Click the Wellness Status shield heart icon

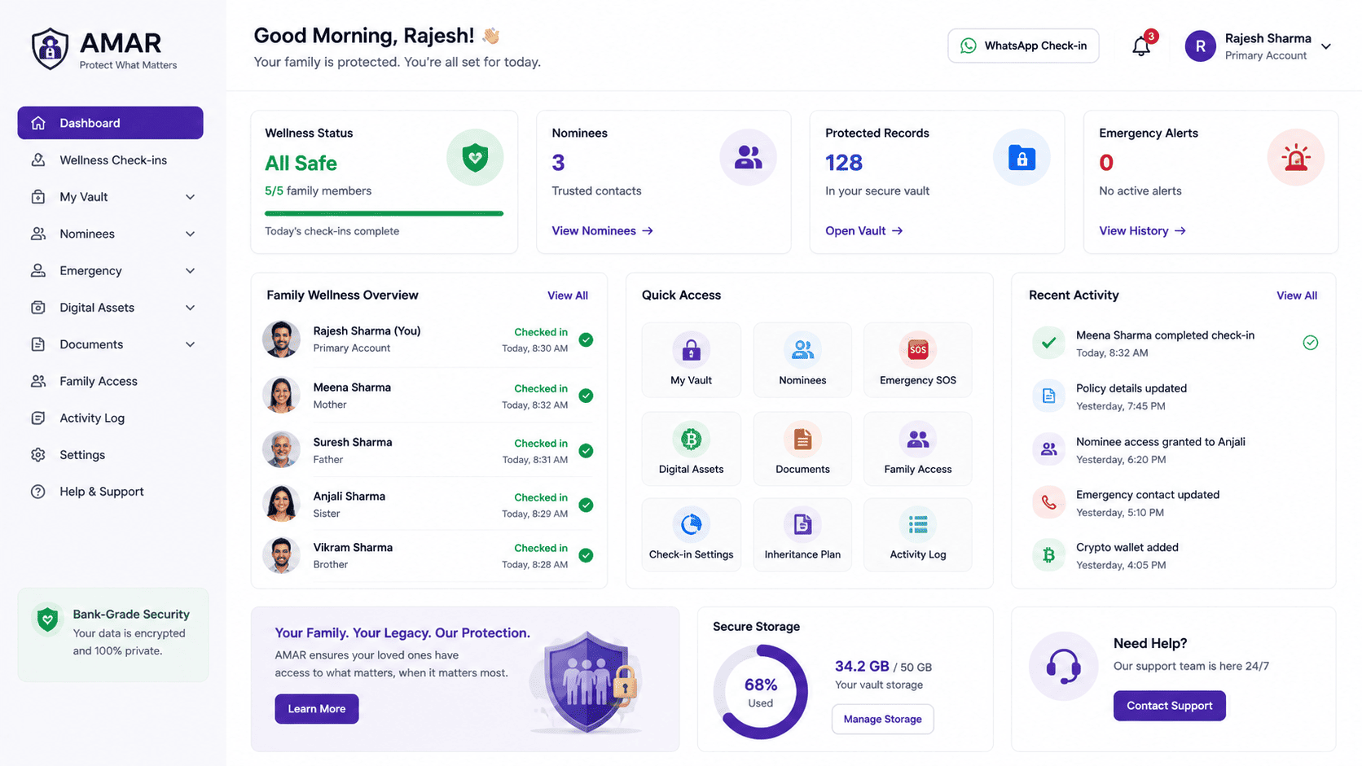(x=475, y=157)
